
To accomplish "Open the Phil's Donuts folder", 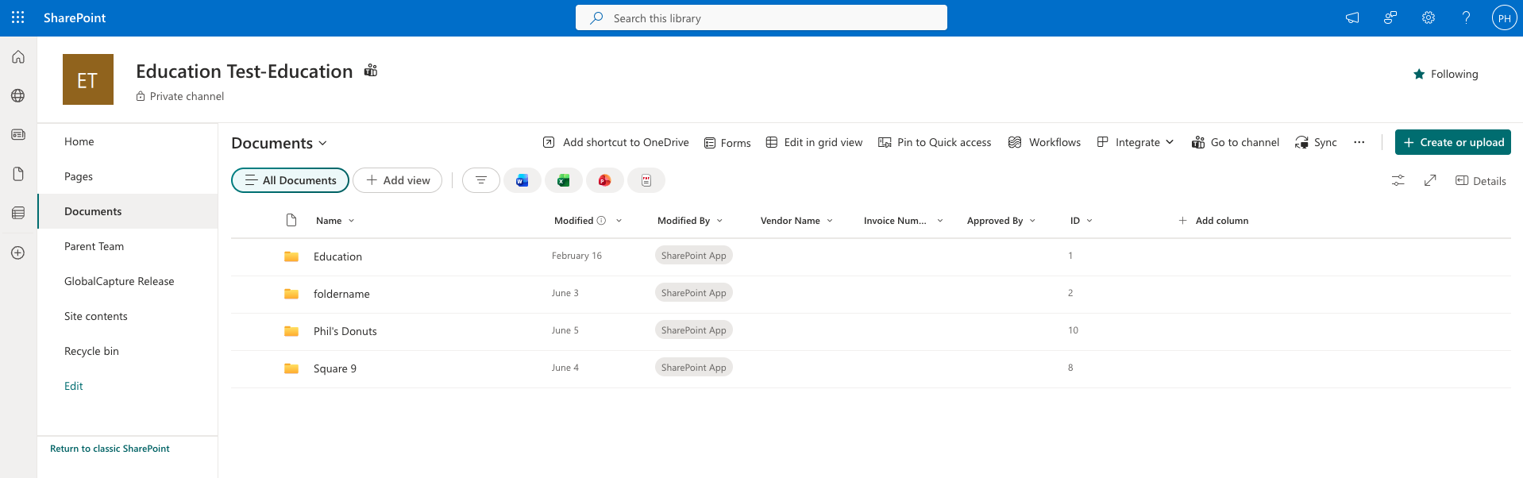I will (x=345, y=331).
